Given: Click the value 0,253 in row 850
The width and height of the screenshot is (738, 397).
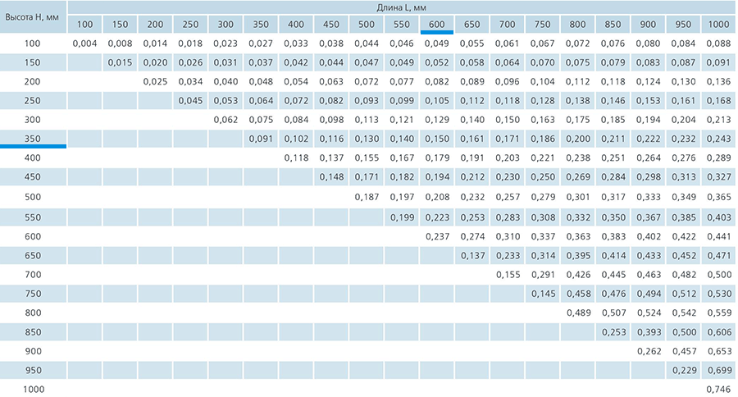Looking at the screenshot, I should 613,332.
